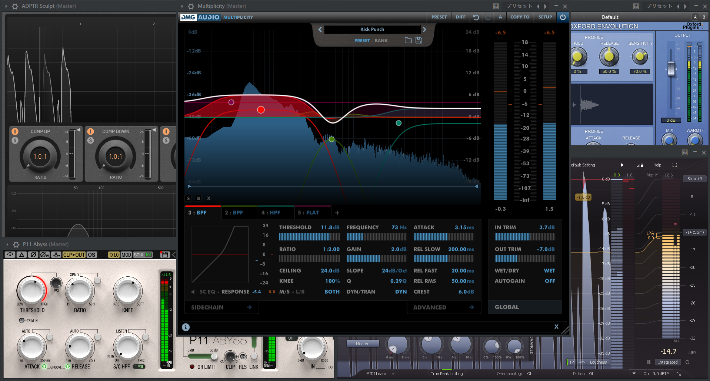Click the delta triangle icon in P11 Abyss

[21, 254]
